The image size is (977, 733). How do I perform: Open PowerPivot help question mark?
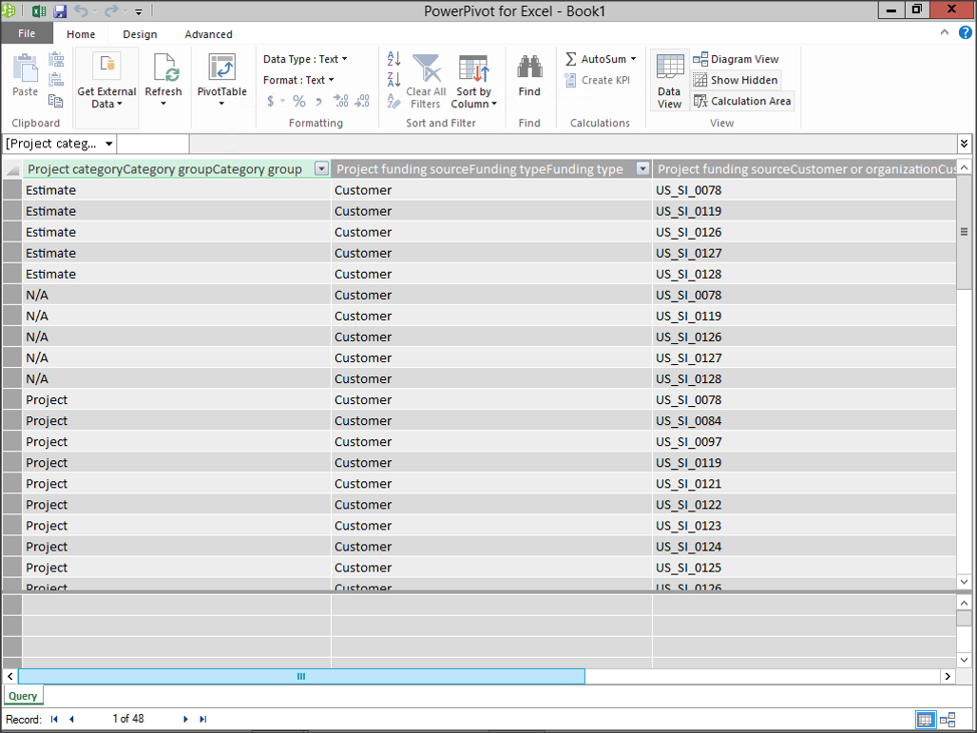click(x=964, y=33)
